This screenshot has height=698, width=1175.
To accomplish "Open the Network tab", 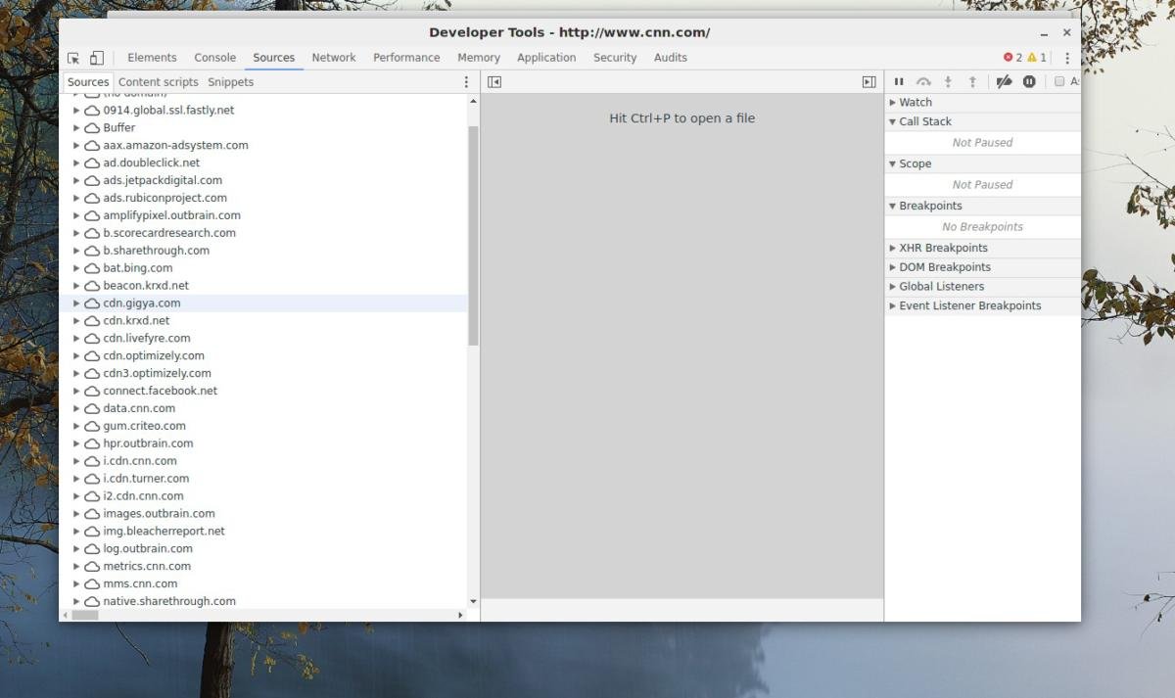I will pyautogui.click(x=334, y=58).
